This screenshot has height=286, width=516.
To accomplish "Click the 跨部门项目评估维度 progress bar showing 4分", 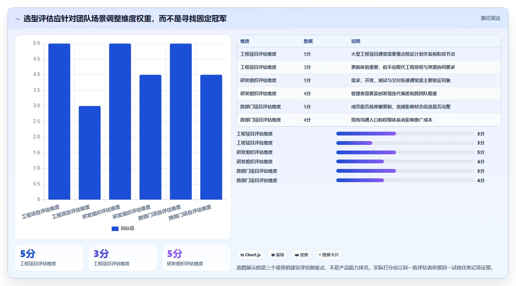I will [405, 180].
